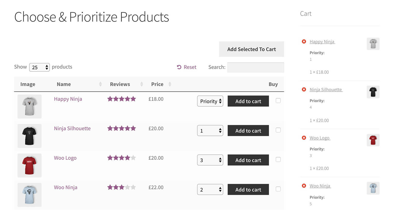The height and width of the screenshot is (210, 396).
Task: Click Add Selected To Cart button
Action: (x=251, y=49)
